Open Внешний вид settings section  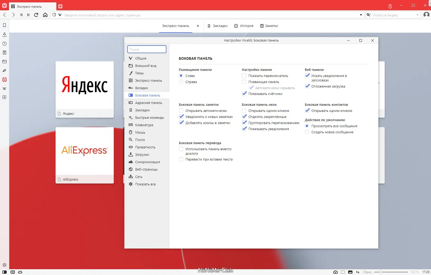pos(147,66)
